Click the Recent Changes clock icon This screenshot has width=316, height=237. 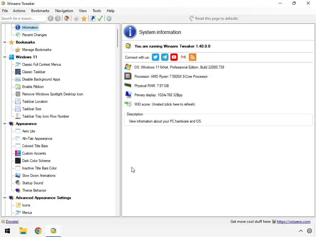[18, 35]
